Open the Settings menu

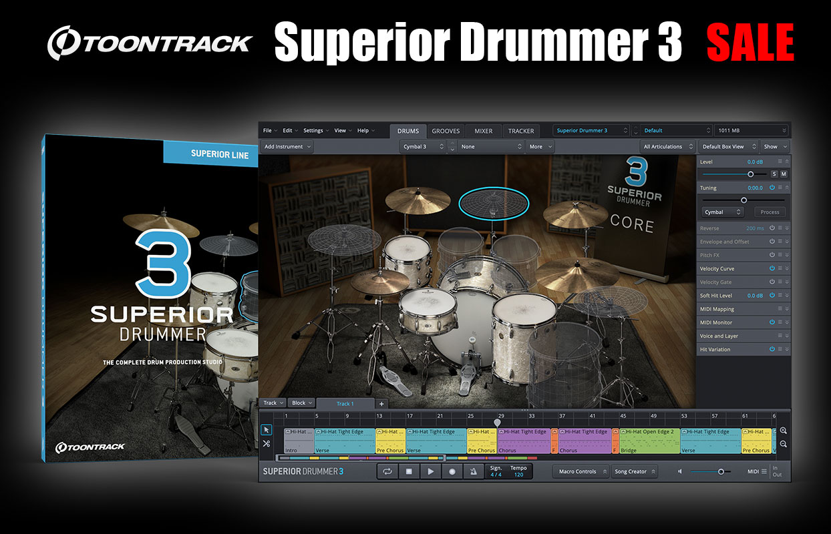pyautogui.click(x=315, y=130)
